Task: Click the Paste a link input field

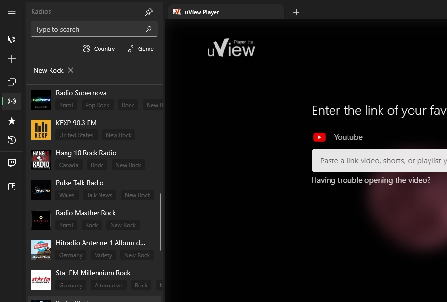Action: pyautogui.click(x=379, y=160)
